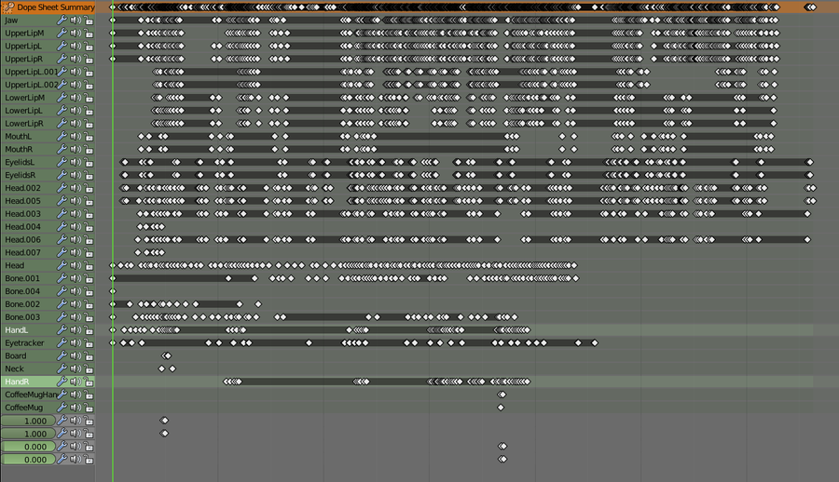Mute the Board channel

coord(76,355)
